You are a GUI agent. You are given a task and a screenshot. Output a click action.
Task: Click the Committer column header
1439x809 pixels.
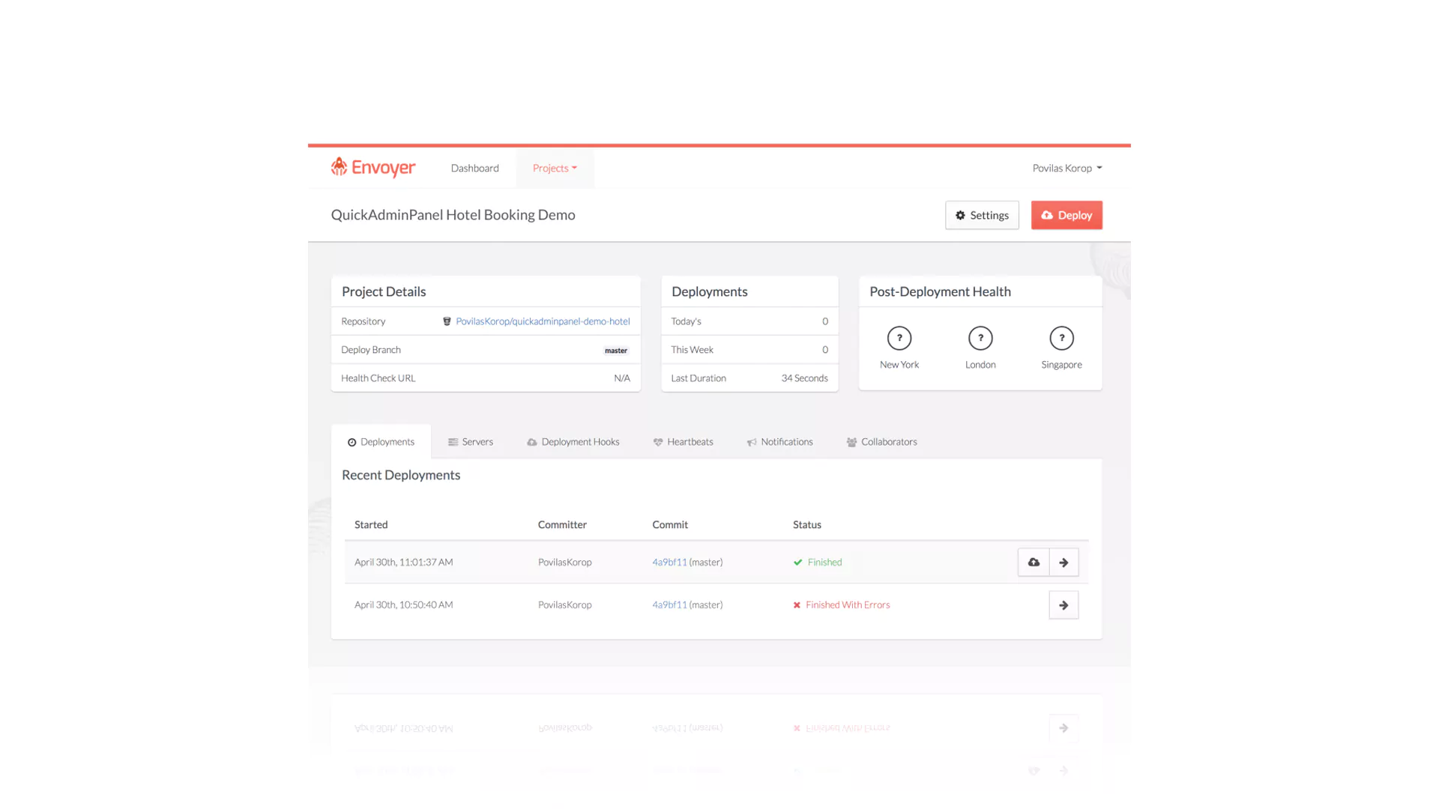562,525
